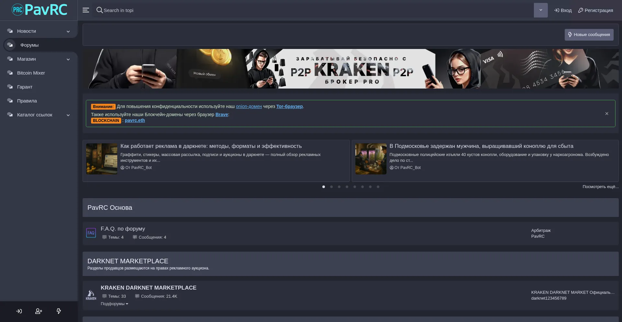The image size is (622, 322).
Task: Open article 'Как работает реклама в даркнете'
Action: (x=211, y=146)
